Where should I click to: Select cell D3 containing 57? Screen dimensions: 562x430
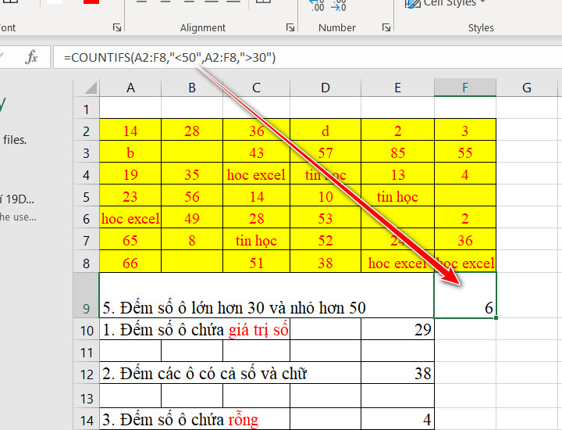[x=325, y=152]
